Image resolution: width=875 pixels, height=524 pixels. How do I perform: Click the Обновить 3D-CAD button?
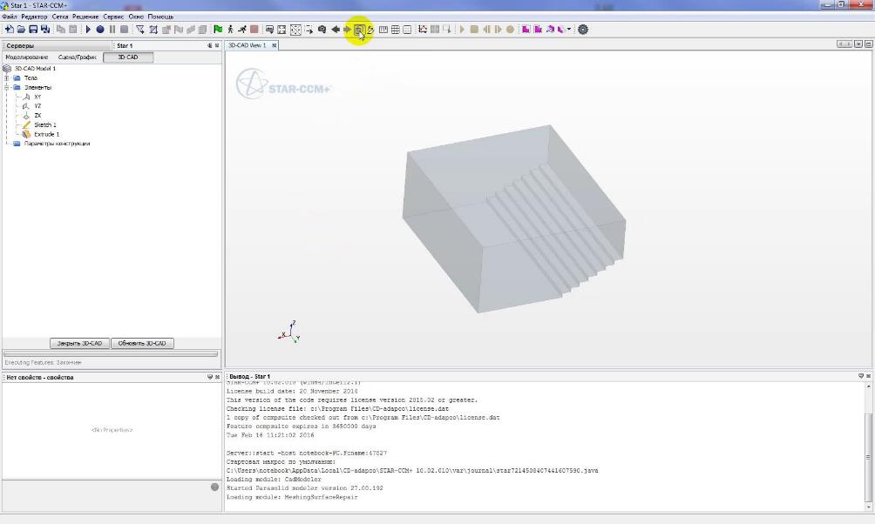click(142, 343)
